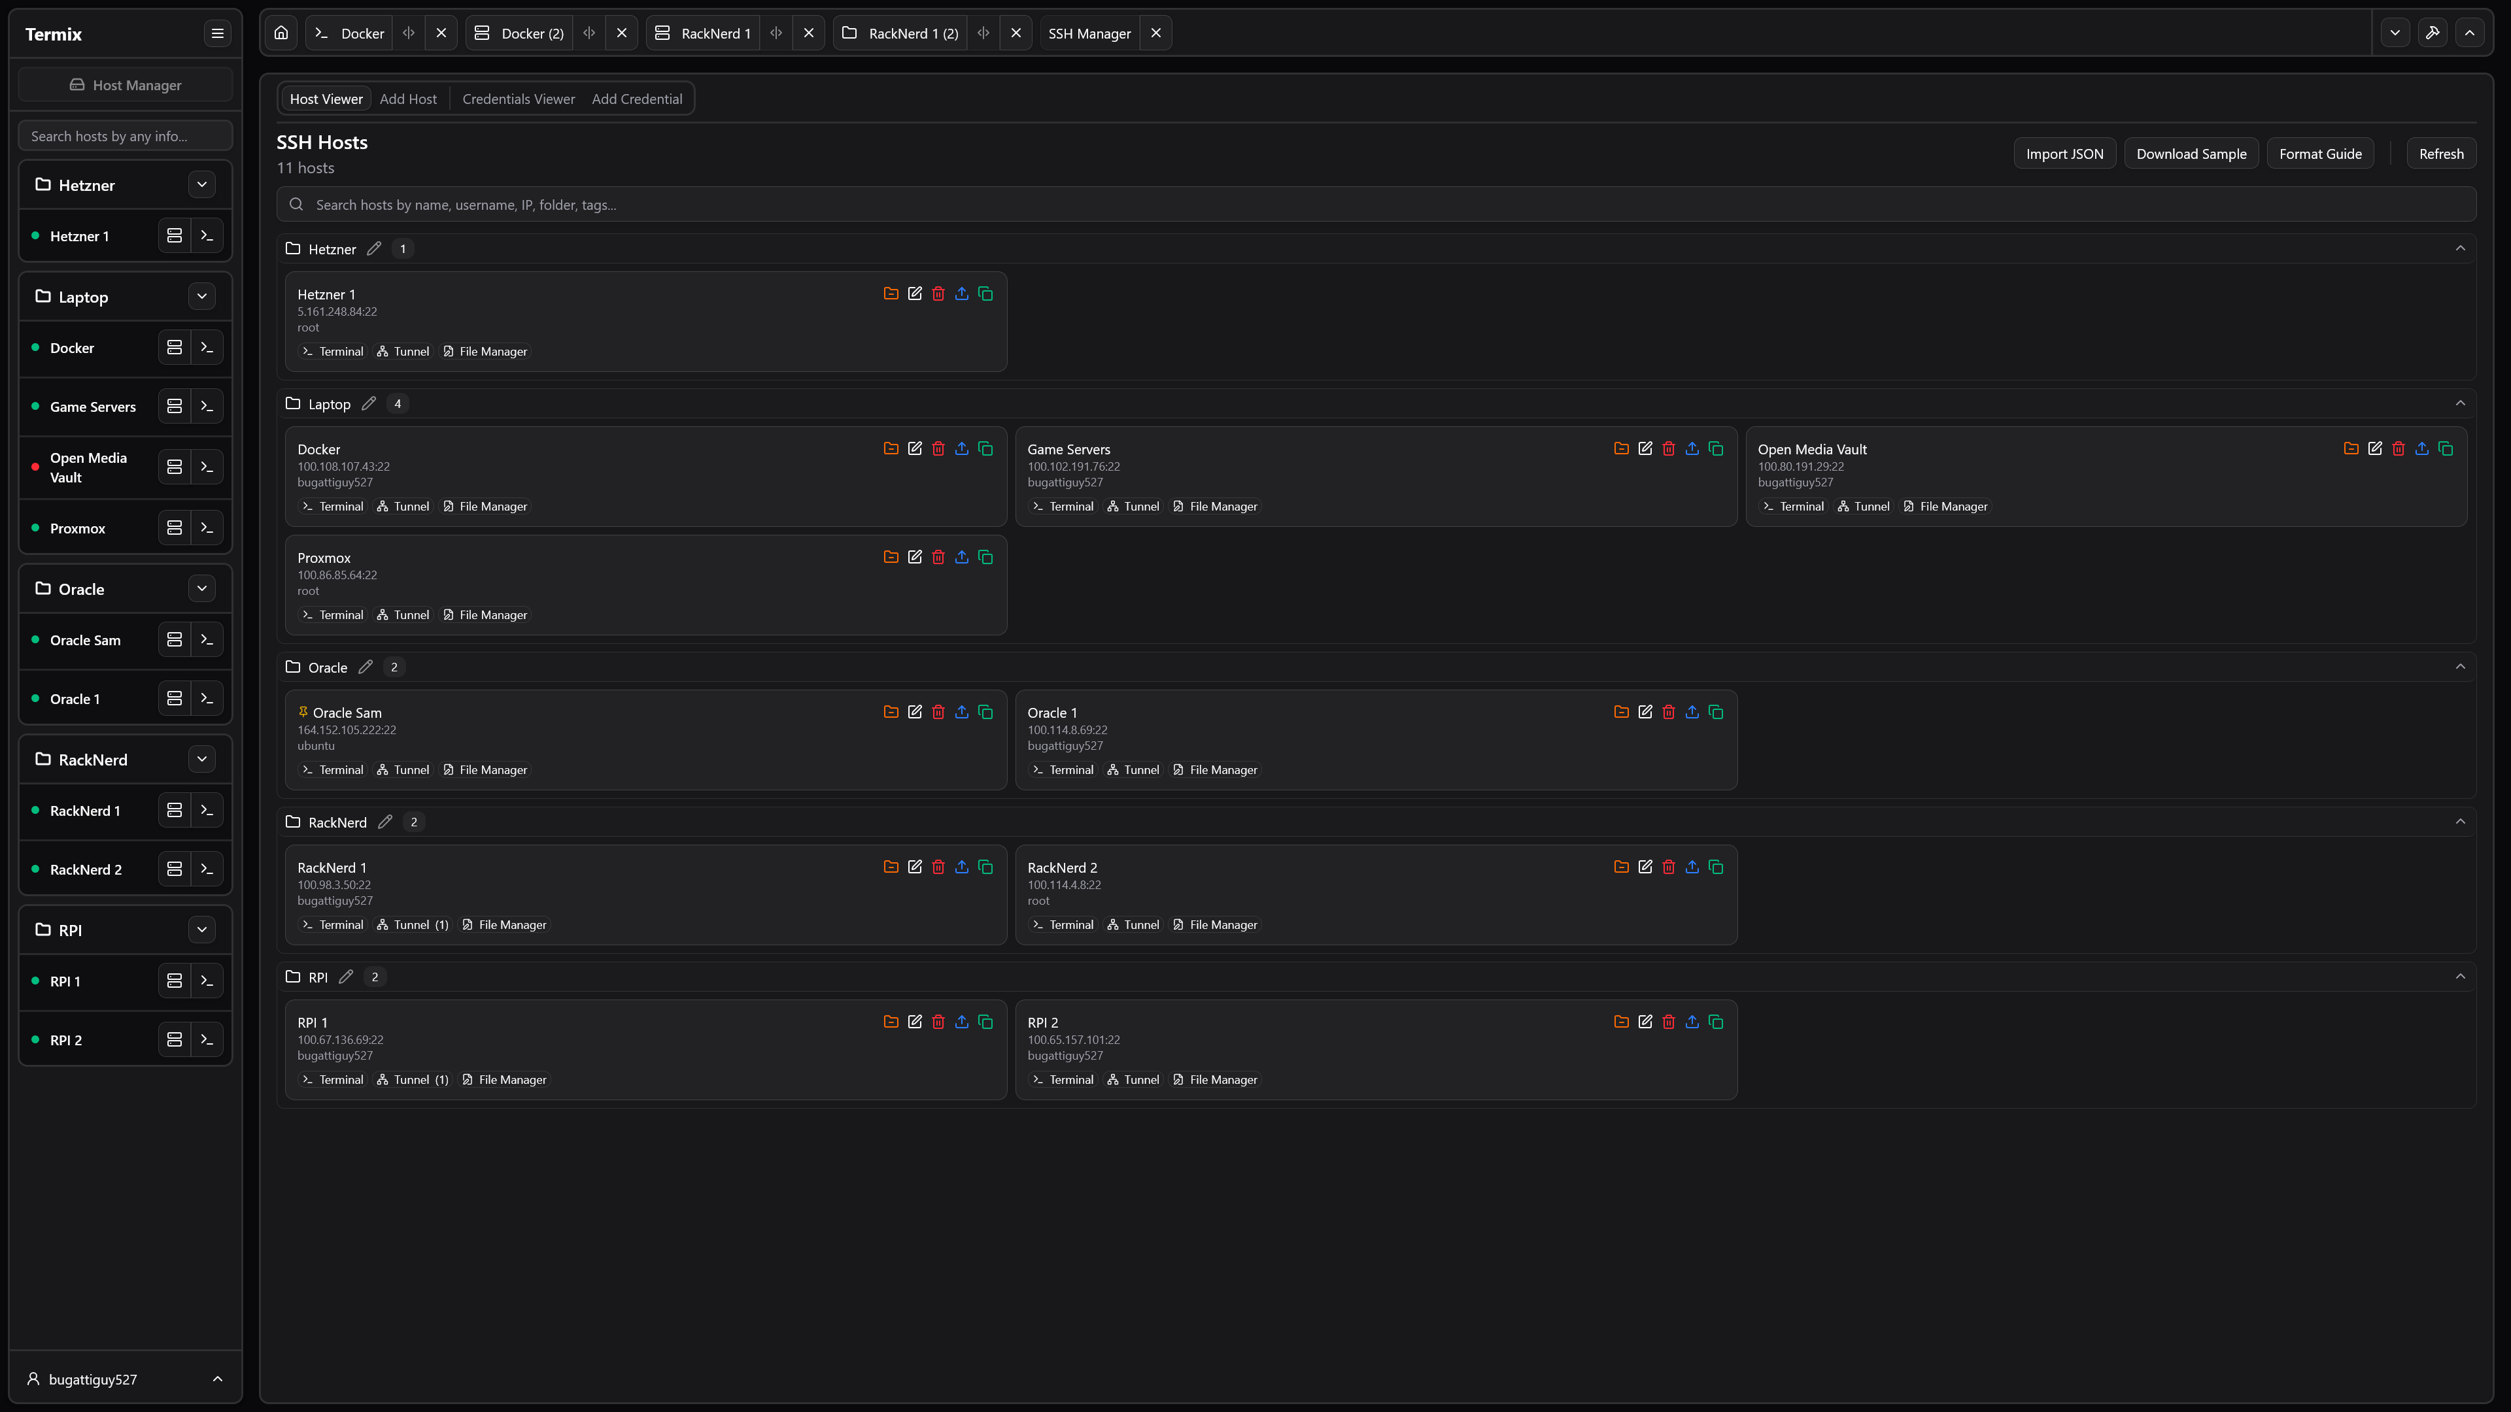Viewport: 2511px width, 1412px height.
Task: Click orange folder icon on RPI 2 card
Action: pos(1621,1022)
